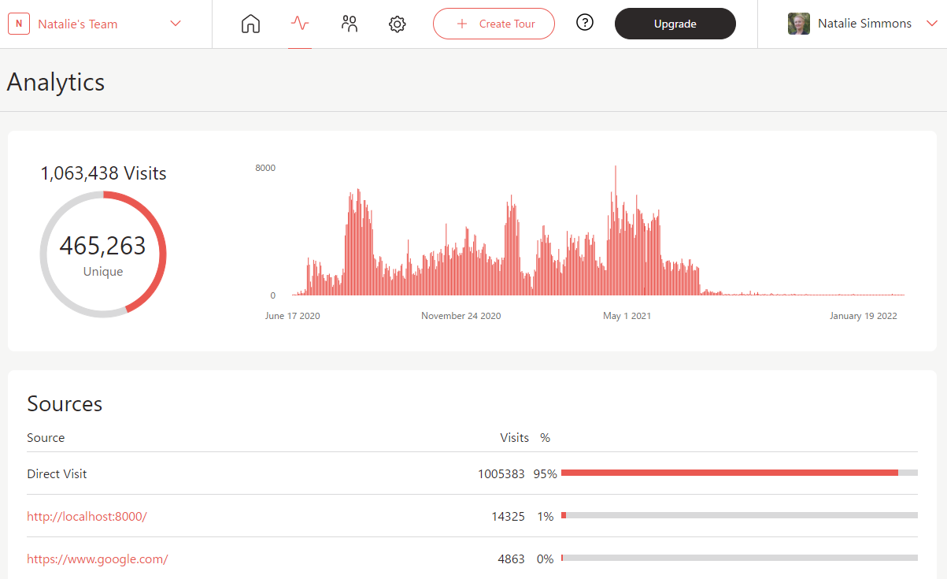Click the red N team logo
947x579 pixels.
click(19, 24)
